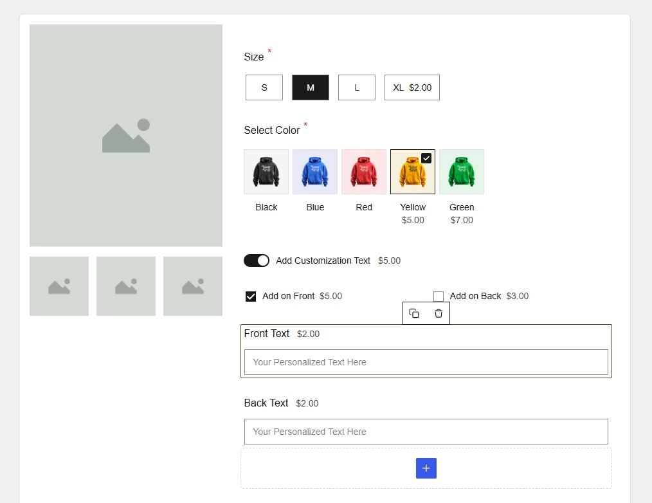This screenshot has height=503, width=652.
Task: Select size S
Action: [264, 87]
